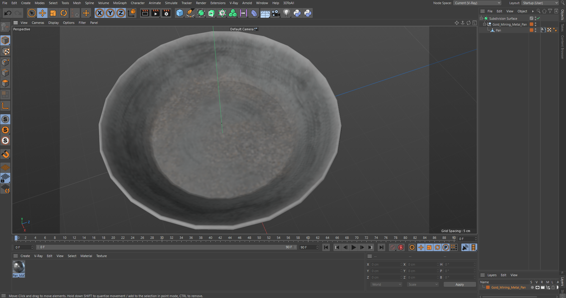Screen dimensions: 566x298
Task: Go to the start of animation
Action: point(326,247)
